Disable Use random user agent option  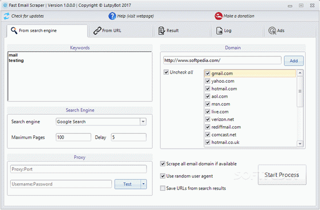(x=163, y=176)
